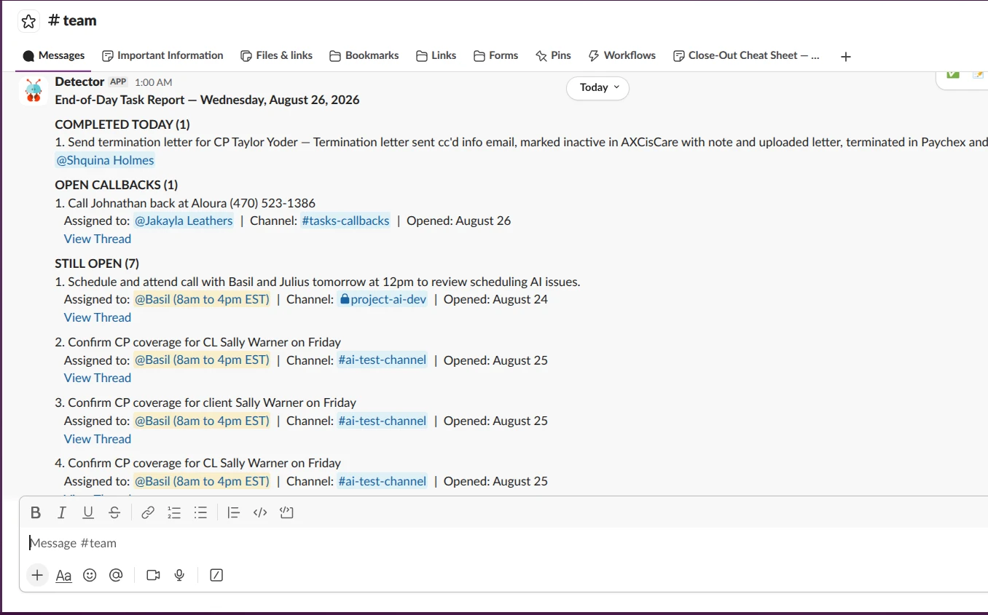Image resolution: width=988 pixels, height=615 pixels.
Task: Open the #team channel name header
Action: pyautogui.click(x=72, y=20)
